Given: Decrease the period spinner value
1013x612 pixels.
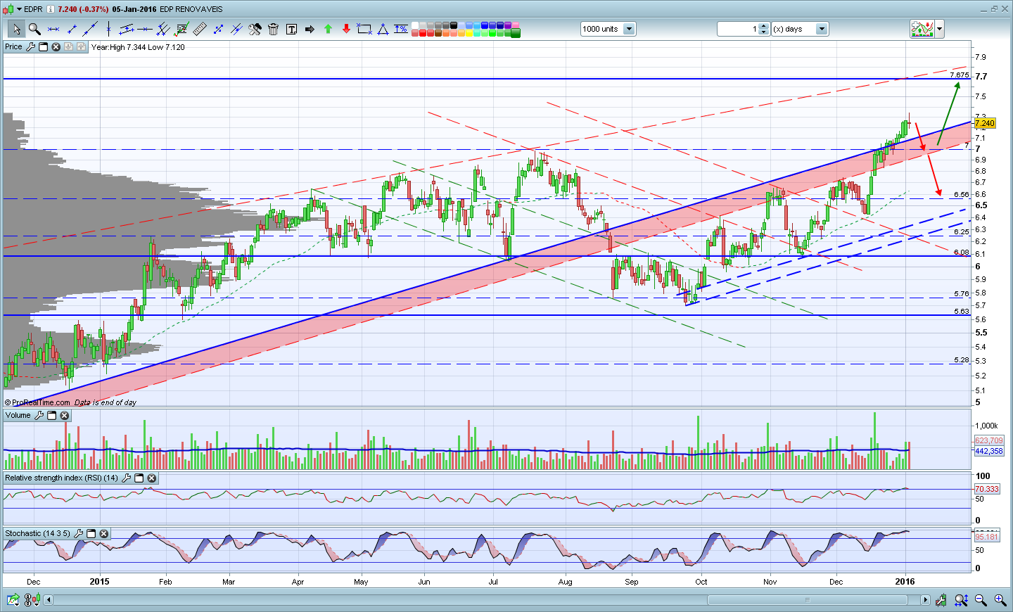Looking at the screenshot, I should pyautogui.click(x=764, y=32).
